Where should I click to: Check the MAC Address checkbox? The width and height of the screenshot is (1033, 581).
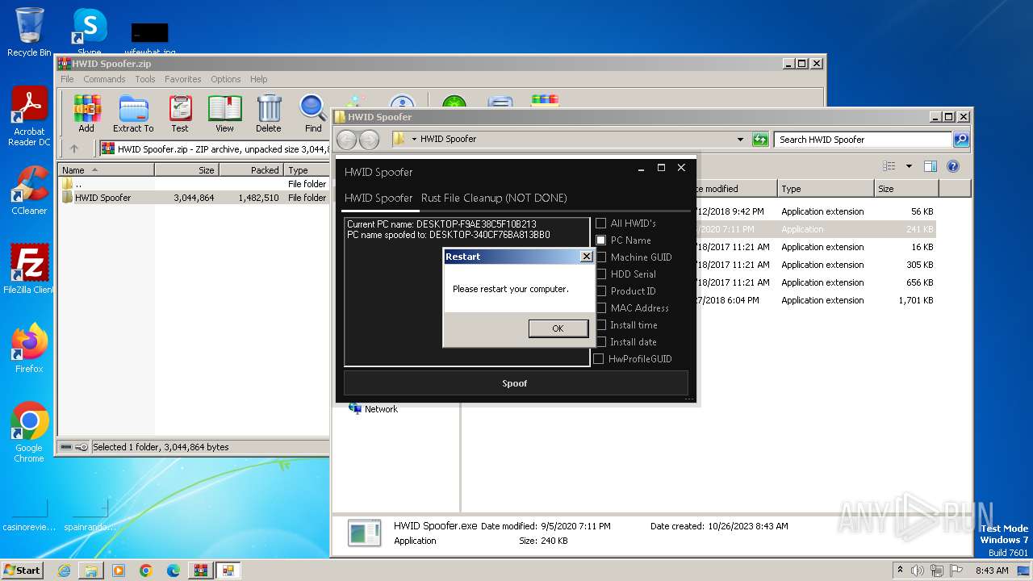tap(600, 308)
